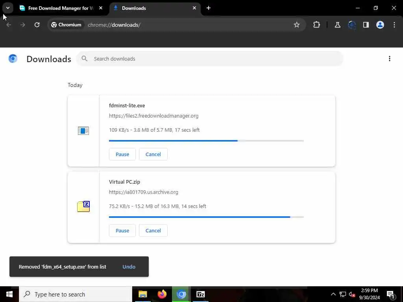
Task: Toggle the browser side panel
Action: click(366, 25)
